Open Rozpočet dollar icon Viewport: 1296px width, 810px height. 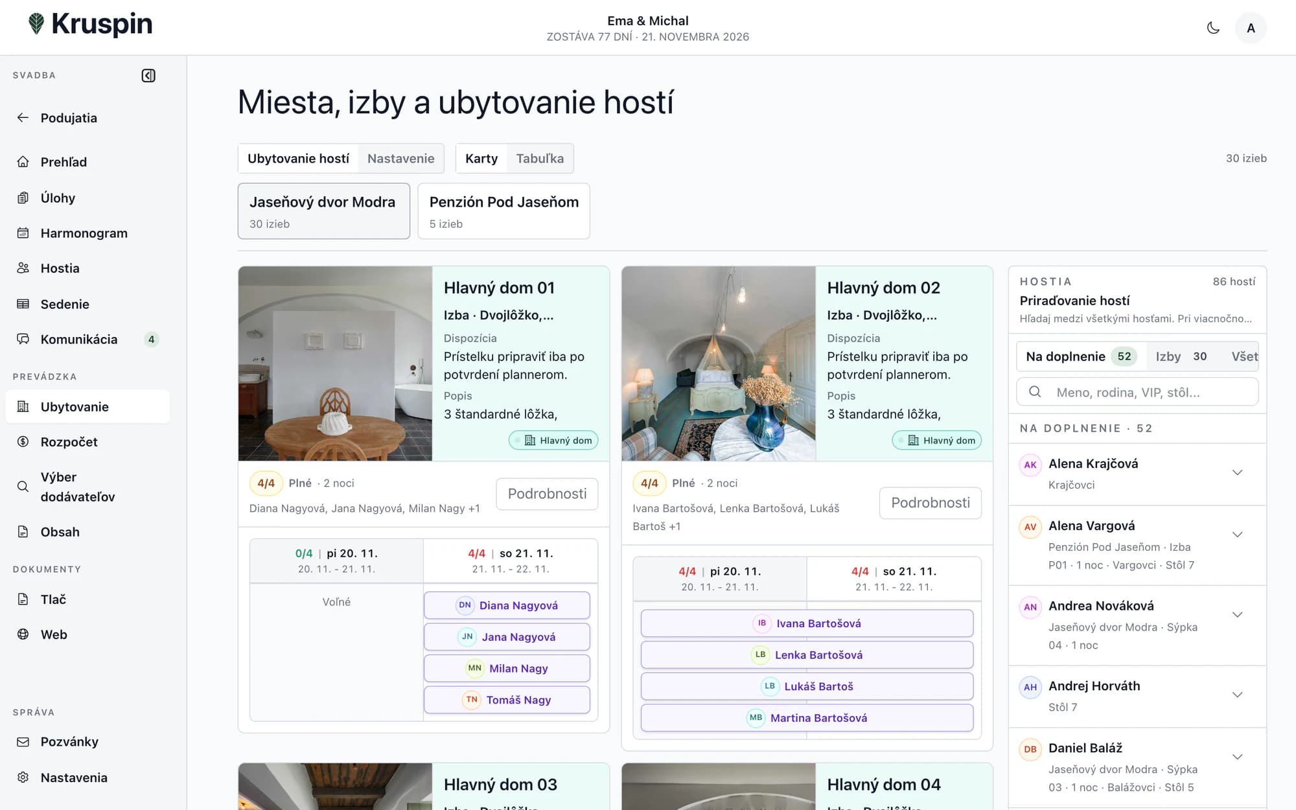click(23, 442)
